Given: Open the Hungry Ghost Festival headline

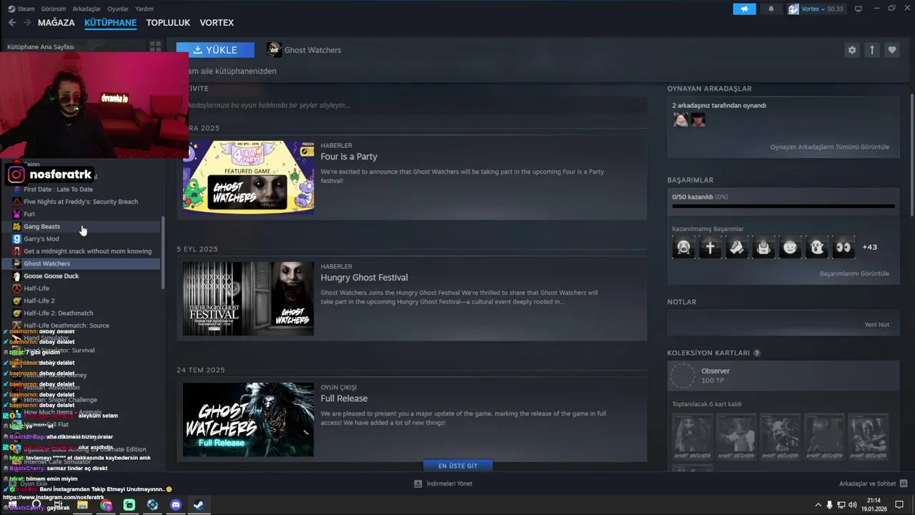Looking at the screenshot, I should point(365,278).
